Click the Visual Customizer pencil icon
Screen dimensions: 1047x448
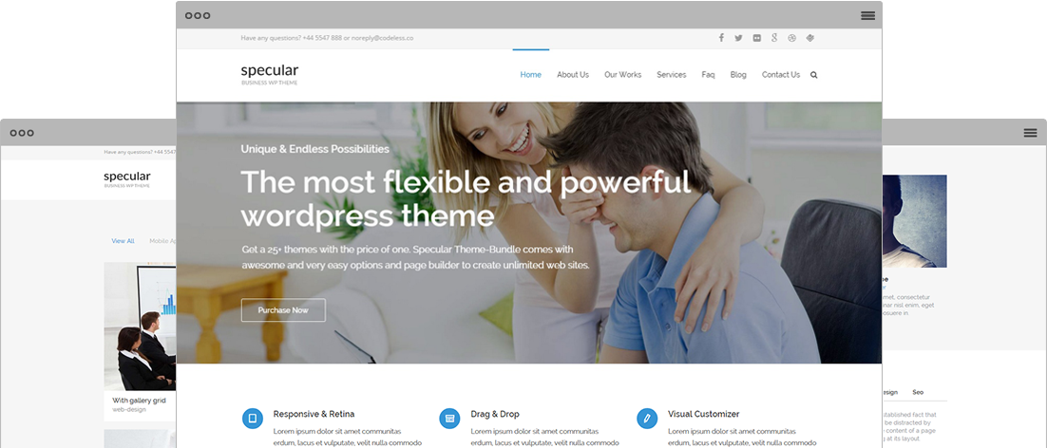click(647, 419)
